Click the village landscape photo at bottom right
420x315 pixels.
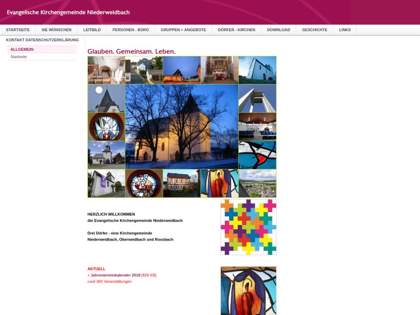click(257, 183)
